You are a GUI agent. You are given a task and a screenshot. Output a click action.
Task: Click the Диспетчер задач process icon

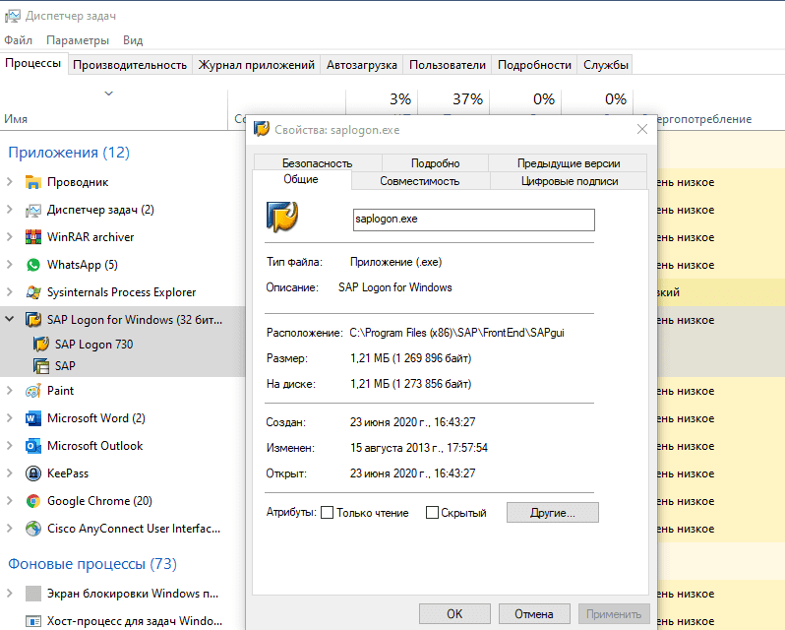tap(33, 210)
